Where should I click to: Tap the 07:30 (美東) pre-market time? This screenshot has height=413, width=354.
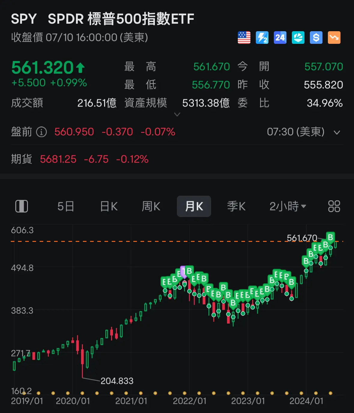point(296,132)
